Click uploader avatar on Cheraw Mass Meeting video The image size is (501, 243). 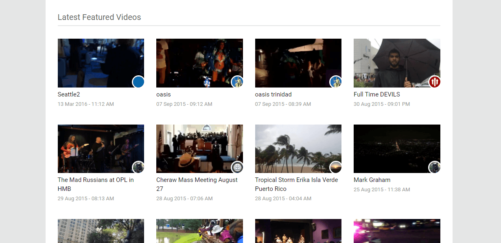click(237, 167)
